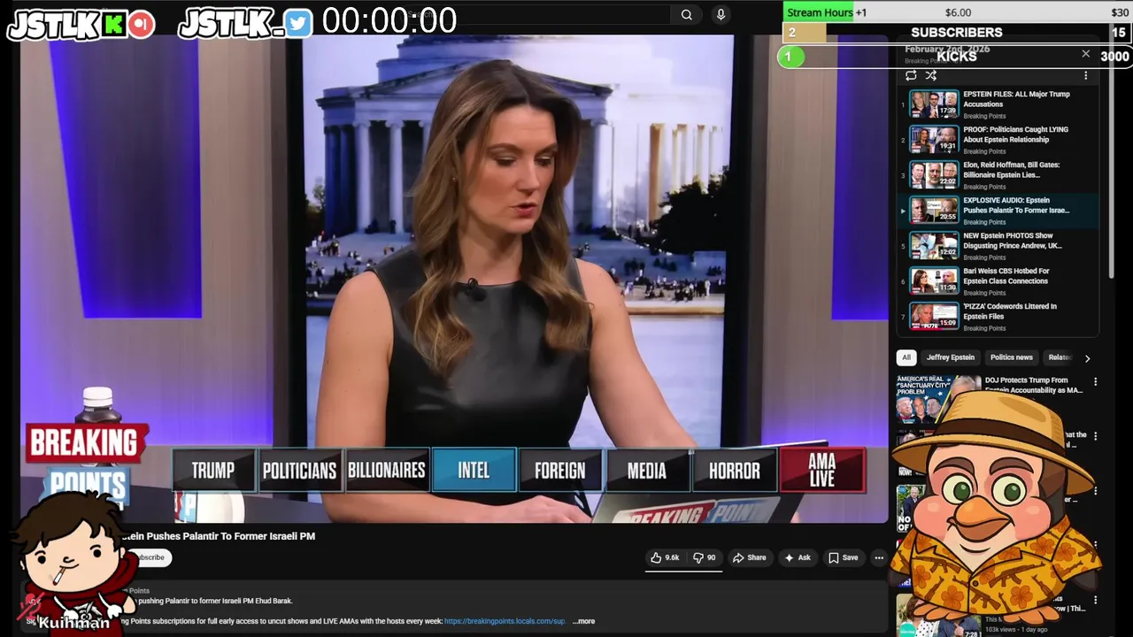Click the SUBSCRIBERS goal bar

pyautogui.click(x=957, y=33)
